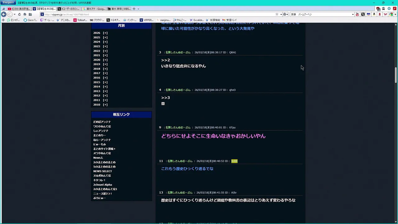
Task: Open the 2chnavi Alpha link
Action: (103, 185)
